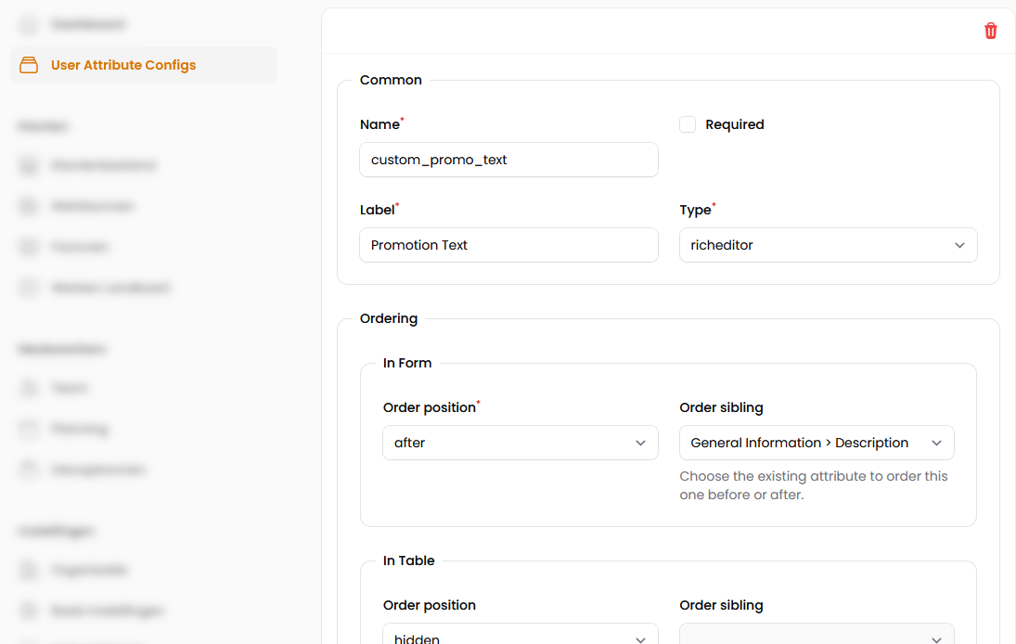Click the User Attribute Configs sidebar icon
Image resolution: width=1016 pixels, height=644 pixels.
tap(29, 65)
